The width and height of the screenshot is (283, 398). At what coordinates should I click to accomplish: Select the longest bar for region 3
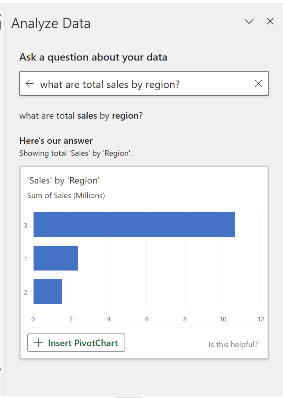pos(134,224)
